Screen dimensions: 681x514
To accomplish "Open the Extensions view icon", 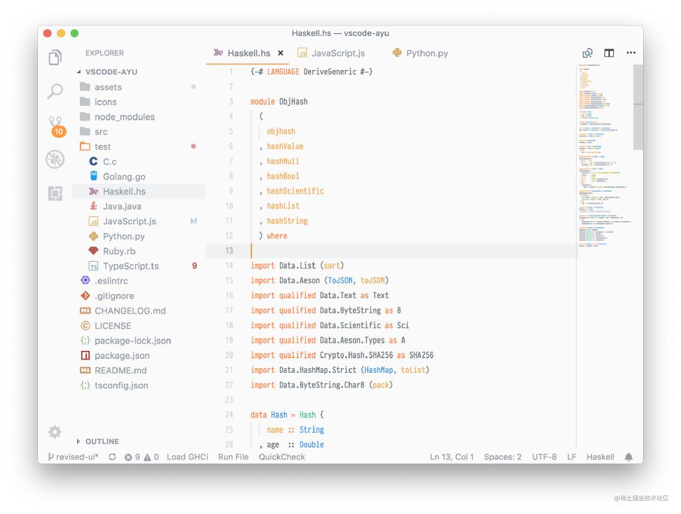I will (55, 193).
